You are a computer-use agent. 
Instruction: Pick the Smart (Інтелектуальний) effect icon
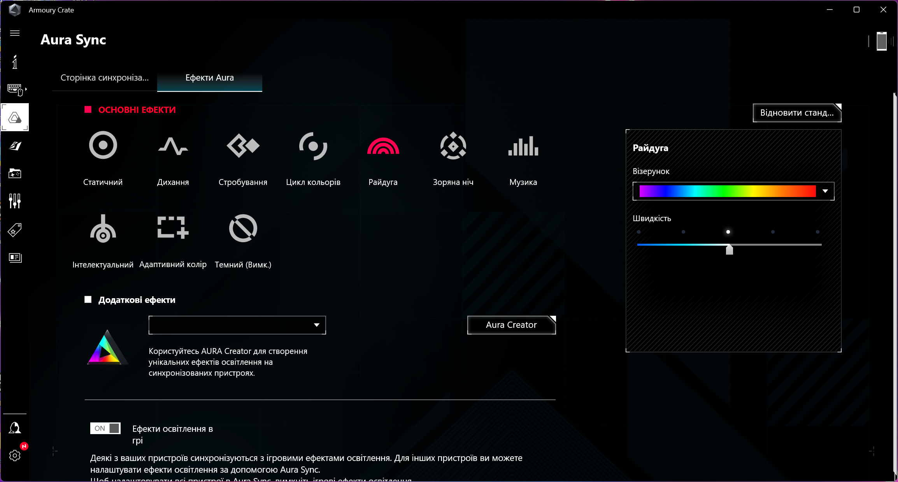click(x=103, y=229)
